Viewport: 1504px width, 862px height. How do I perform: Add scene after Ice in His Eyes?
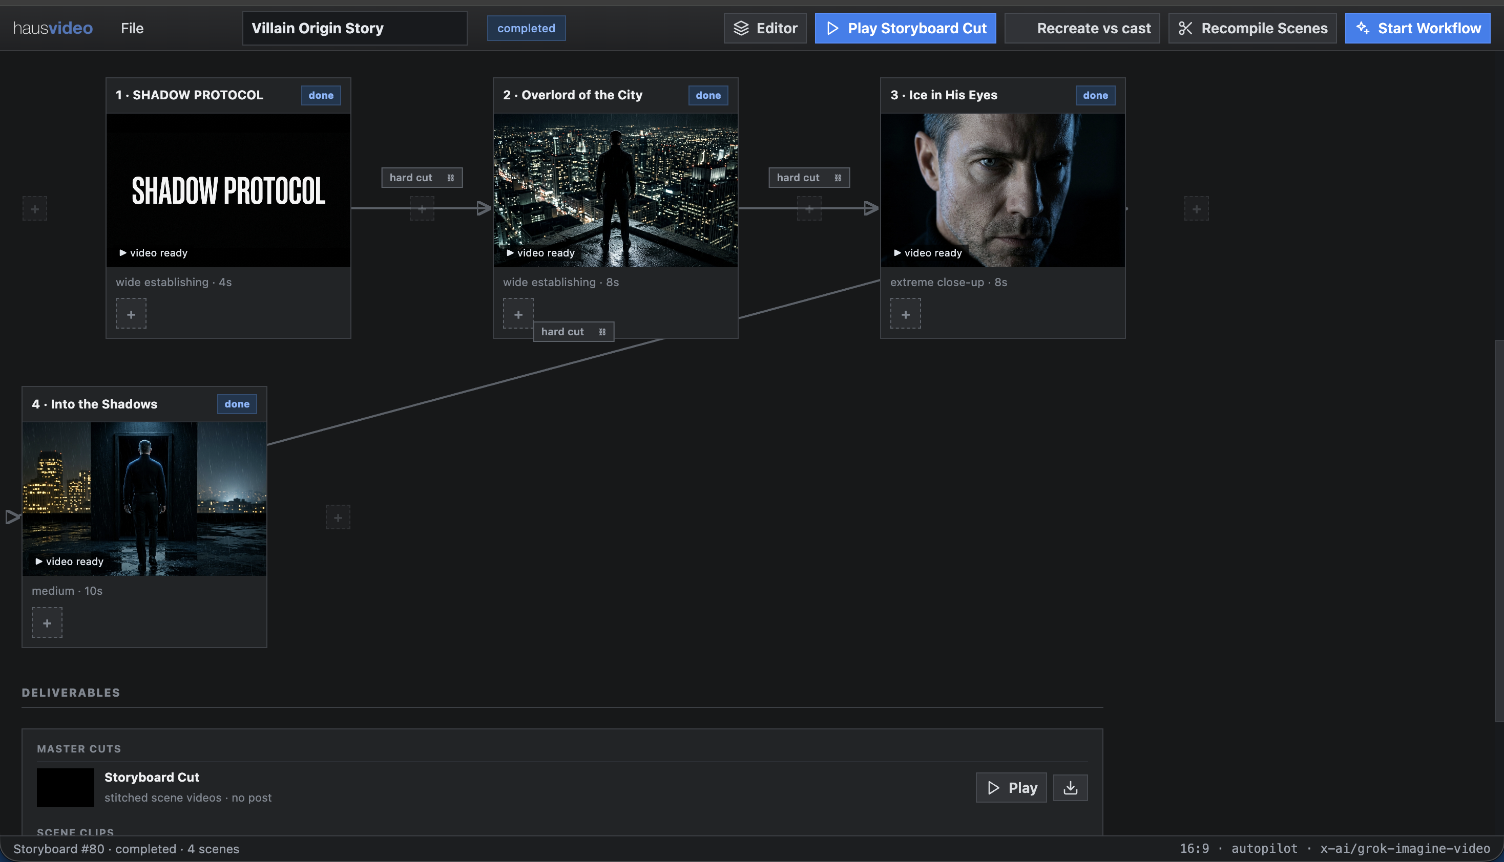pos(1197,209)
